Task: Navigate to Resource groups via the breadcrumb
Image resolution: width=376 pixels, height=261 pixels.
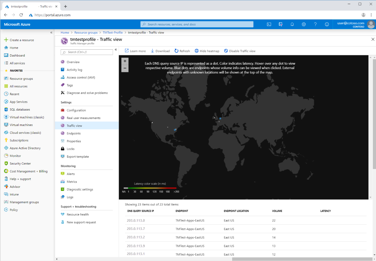Action: 85,32
